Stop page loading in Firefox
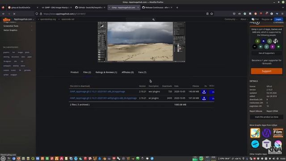 14,14
